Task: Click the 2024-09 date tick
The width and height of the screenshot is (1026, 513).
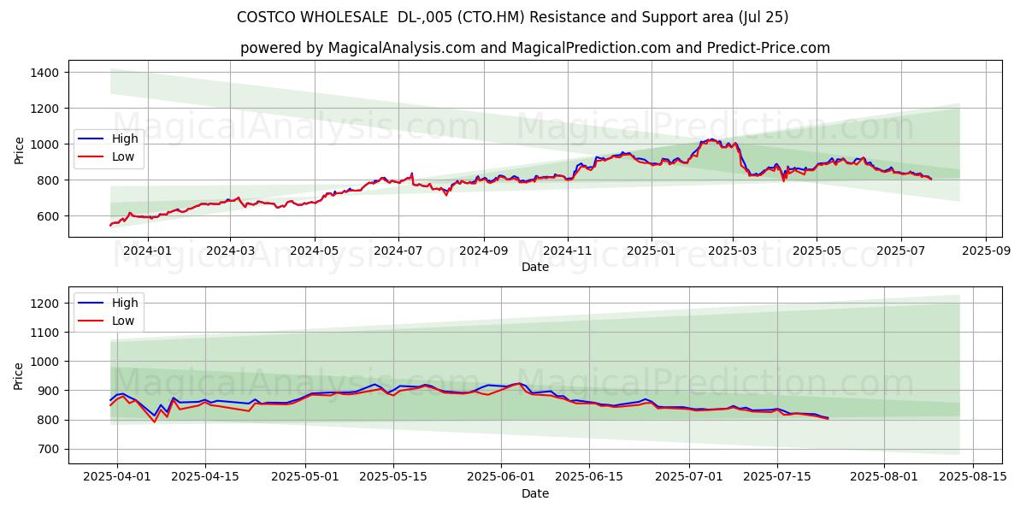Action: 483,250
